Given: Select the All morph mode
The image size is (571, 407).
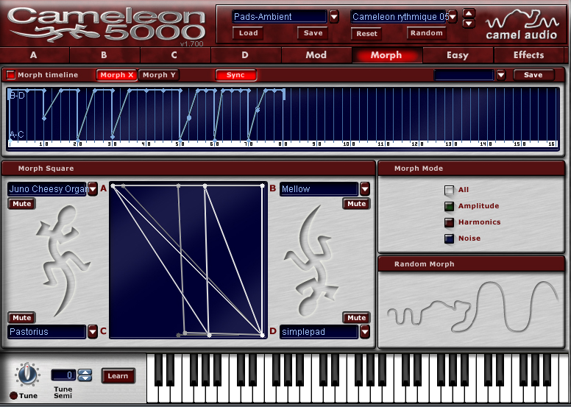Looking at the screenshot, I should pyautogui.click(x=449, y=190).
